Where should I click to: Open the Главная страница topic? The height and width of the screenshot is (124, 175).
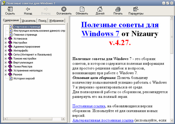pyautogui.click(x=25, y=35)
